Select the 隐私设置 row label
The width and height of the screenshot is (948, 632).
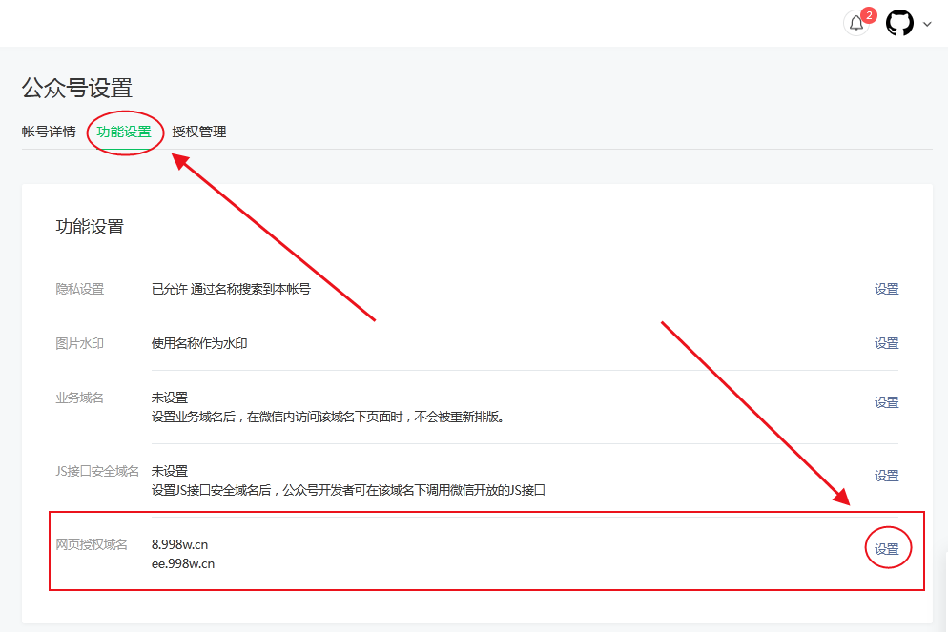(80, 289)
